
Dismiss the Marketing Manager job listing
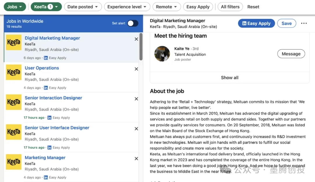tap(136, 159)
